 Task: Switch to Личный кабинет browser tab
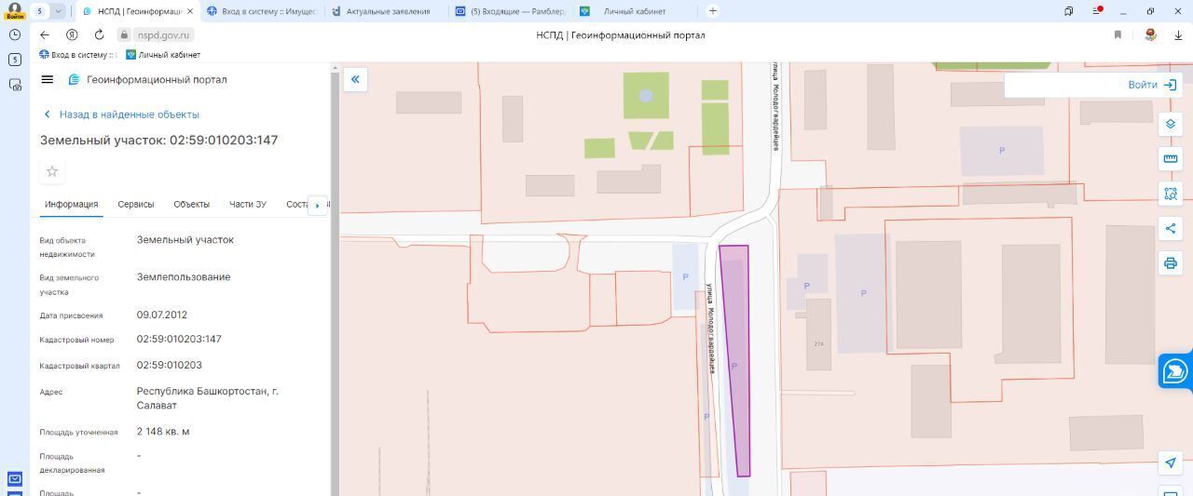click(x=634, y=11)
